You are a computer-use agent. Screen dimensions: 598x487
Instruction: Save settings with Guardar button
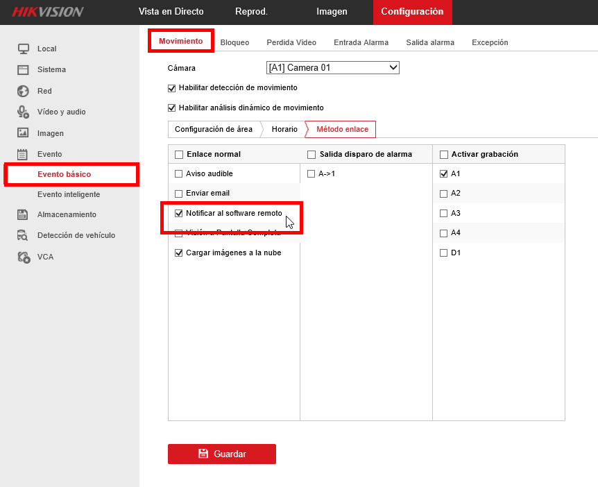pos(222,454)
